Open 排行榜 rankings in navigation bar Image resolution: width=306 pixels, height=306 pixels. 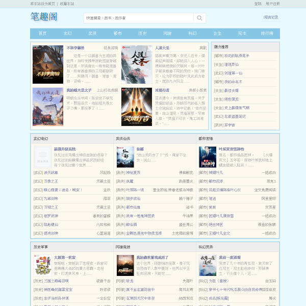[267, 33]
